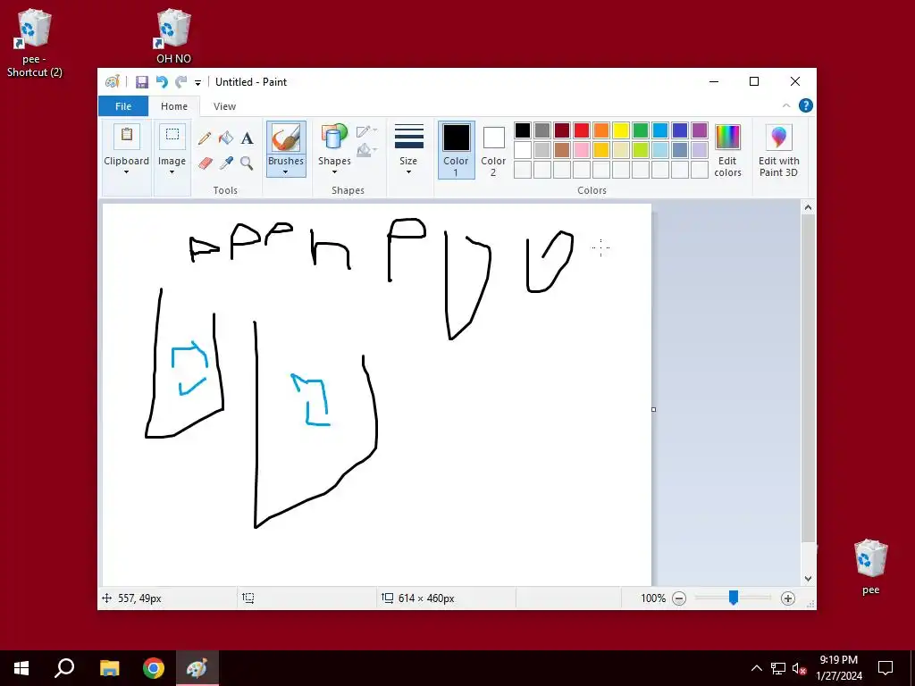Zoom out with the minus button
The height and width of the screenshot is (686, 915).
click(x=679, y=598)
